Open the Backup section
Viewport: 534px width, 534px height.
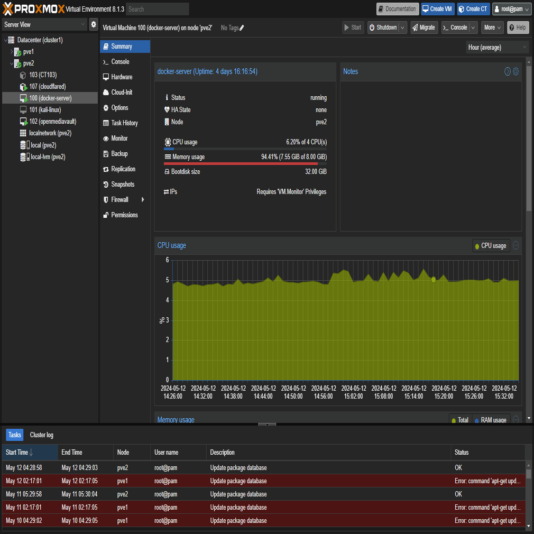pyautogui.click(x=125, y=154)
